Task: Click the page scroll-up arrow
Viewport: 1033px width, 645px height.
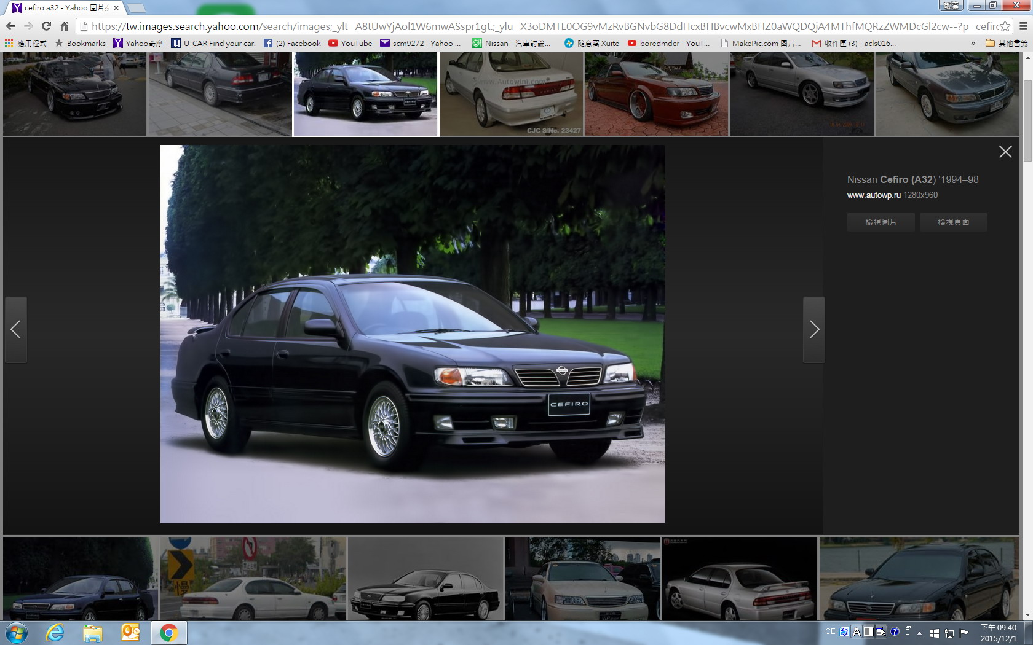Action: tap(1027, 57)
